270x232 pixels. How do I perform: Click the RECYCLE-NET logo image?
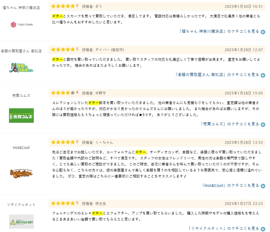point(21,221)
